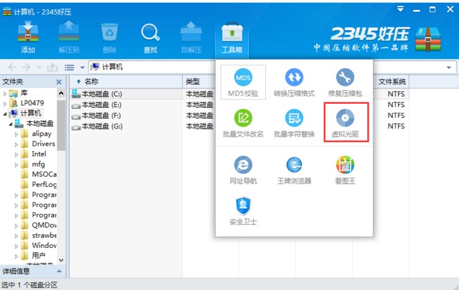Click the 自解压 (Self-extract) toolbar icon
This screenshot has width=459, height=290.
(191, 38)
